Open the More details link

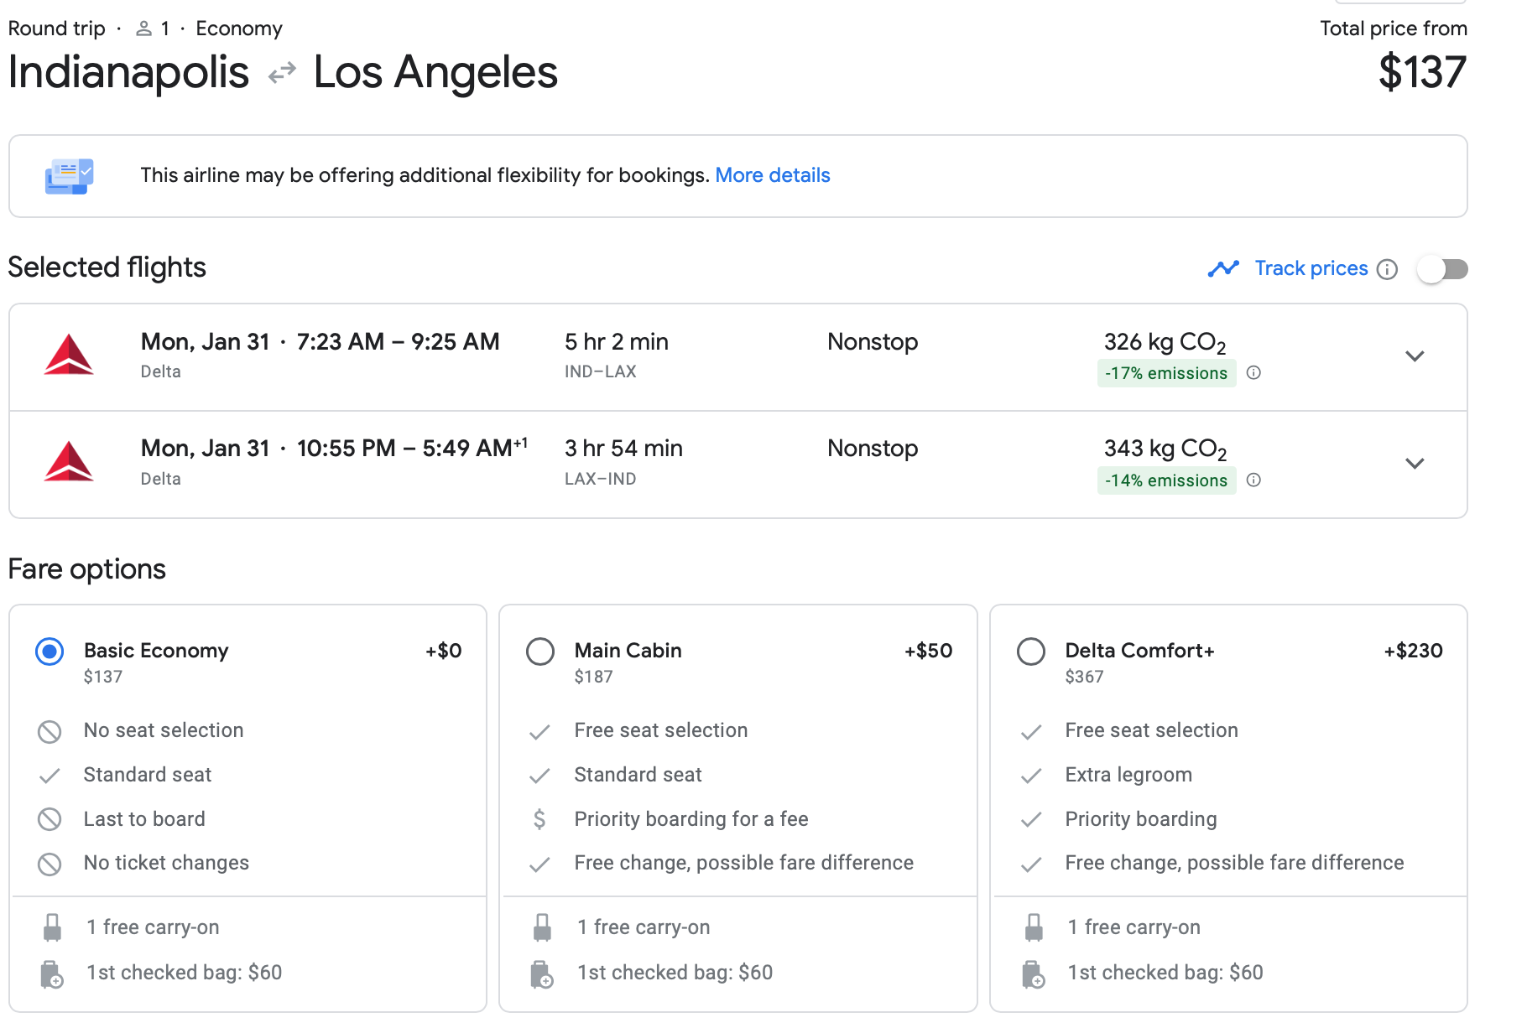[773, 175]
